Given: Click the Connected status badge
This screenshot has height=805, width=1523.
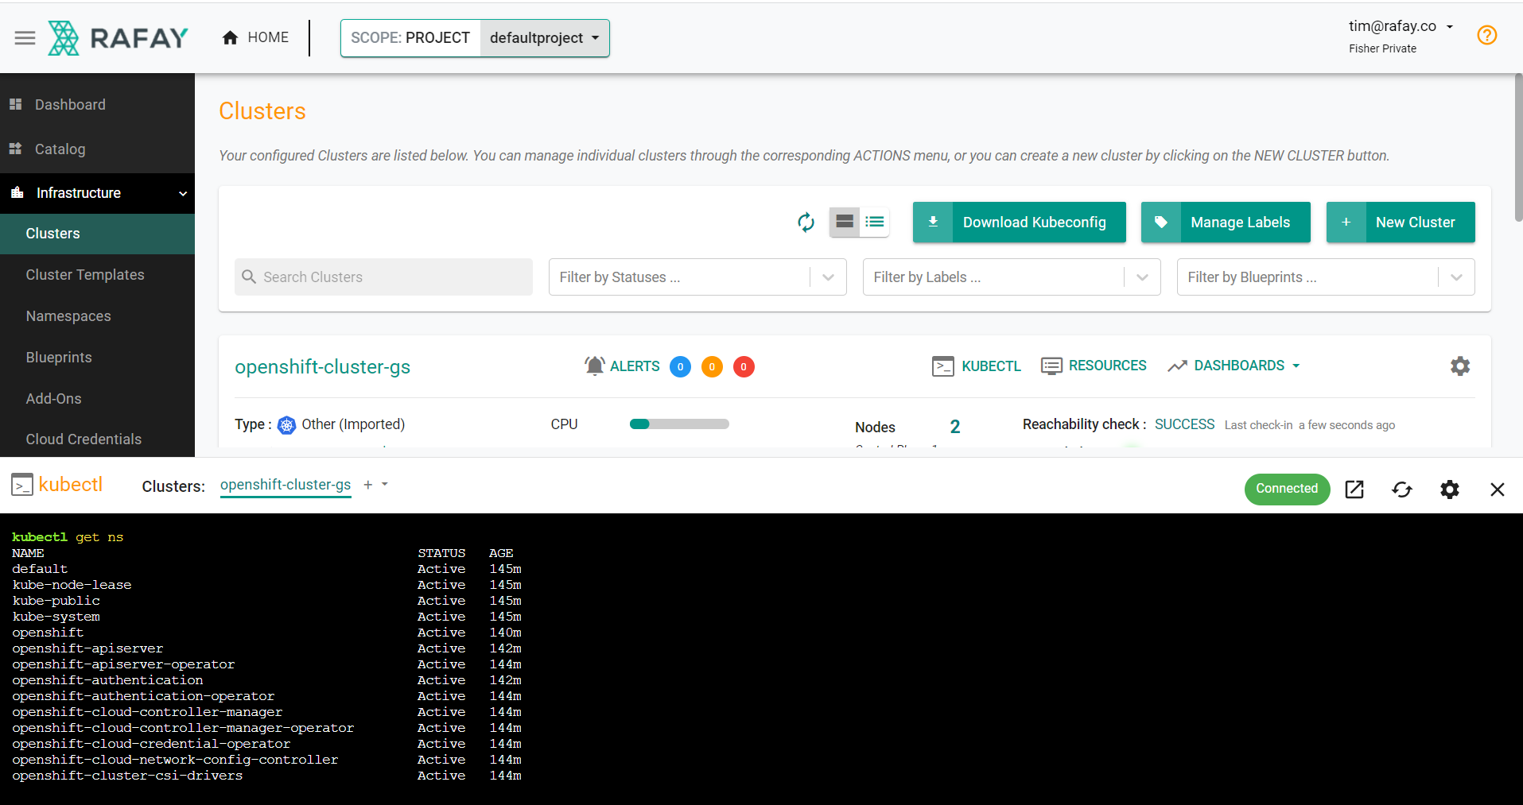Looking at the screenshot, I should pyautogui.click(x=1287, y=489).
